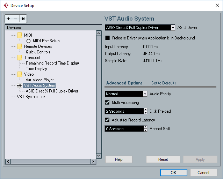Select VST System Link in device tree

(x=31, y=97)
